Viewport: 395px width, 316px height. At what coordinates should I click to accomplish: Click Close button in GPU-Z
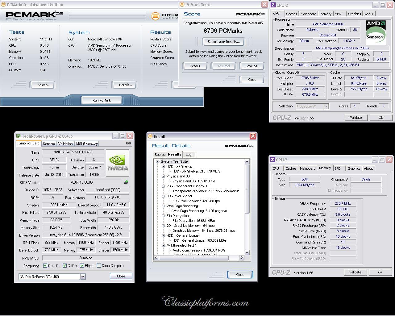tap(121, 276)
